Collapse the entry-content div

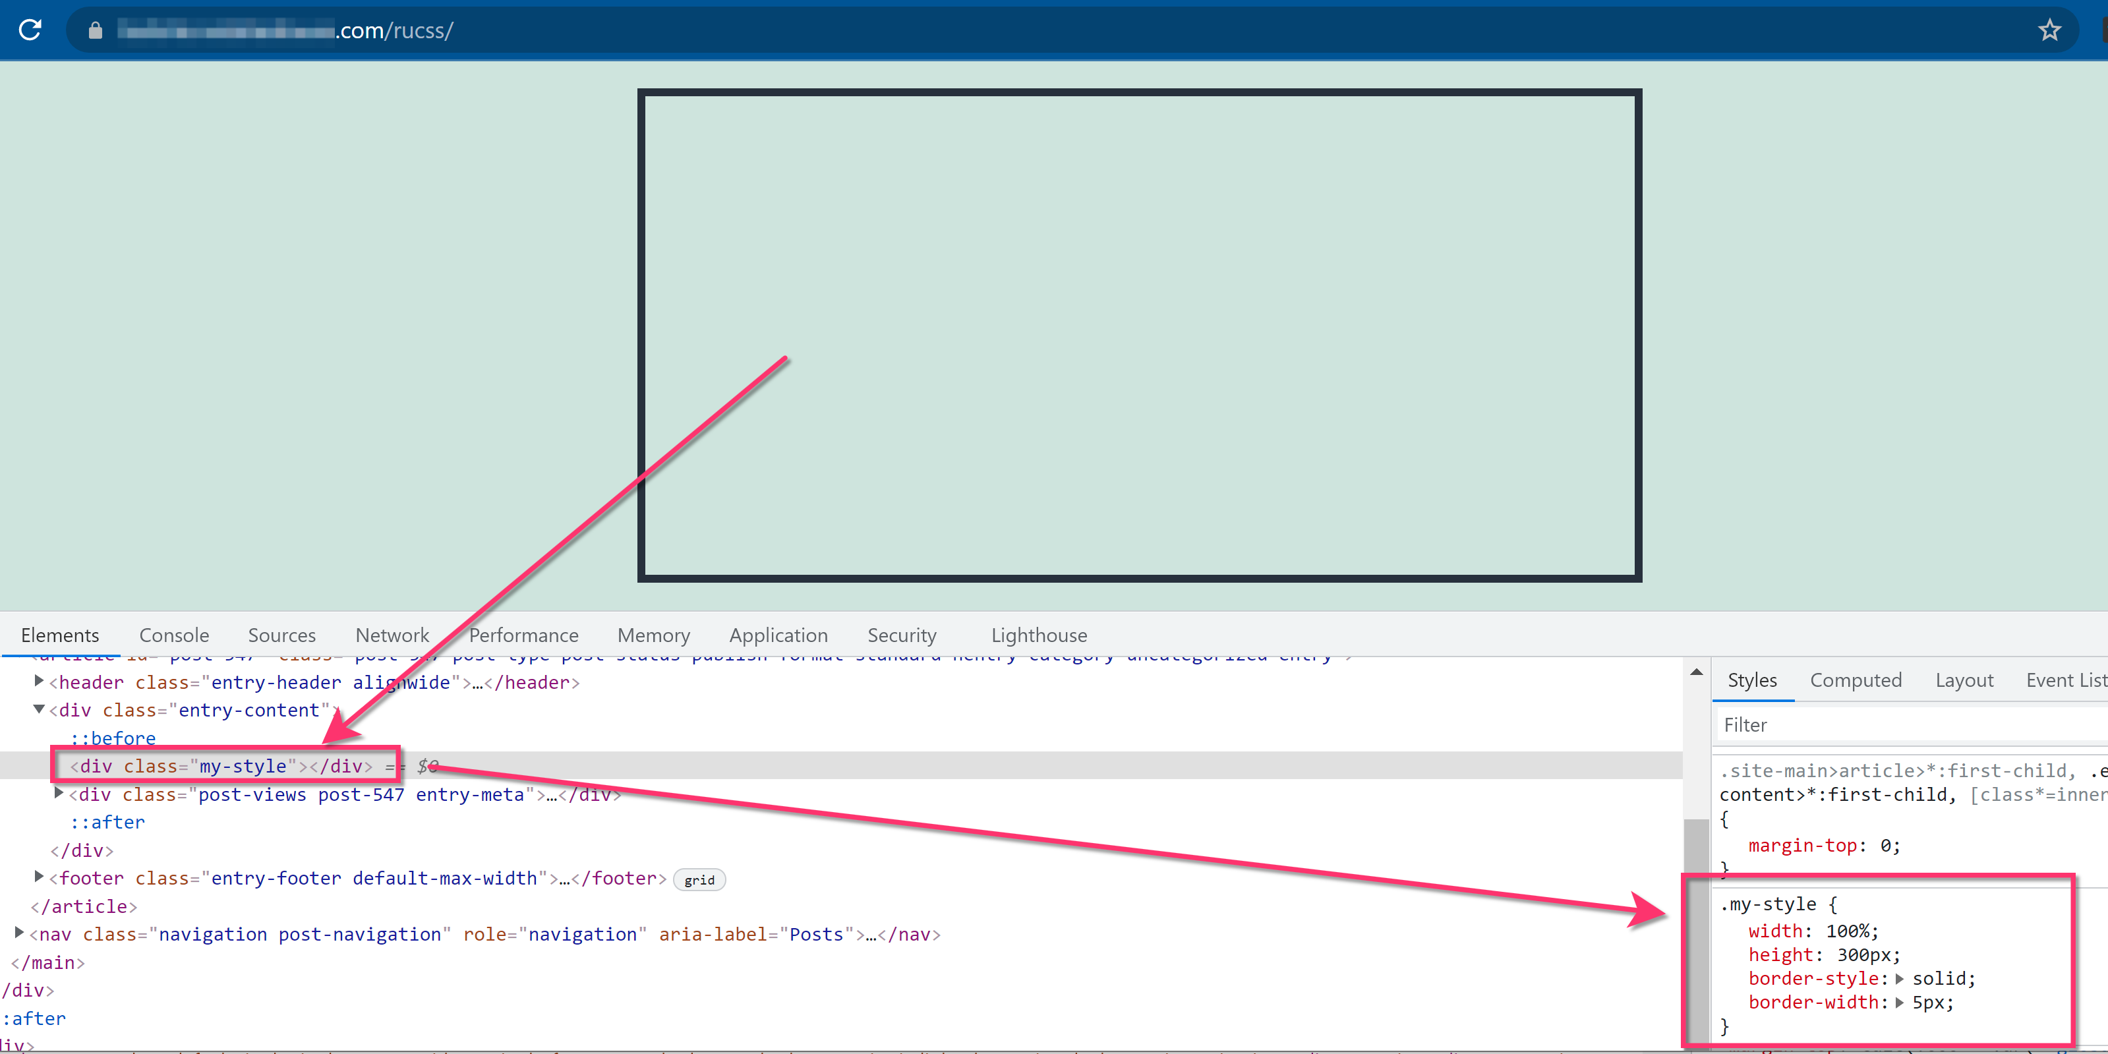click(x=38, y=709)
